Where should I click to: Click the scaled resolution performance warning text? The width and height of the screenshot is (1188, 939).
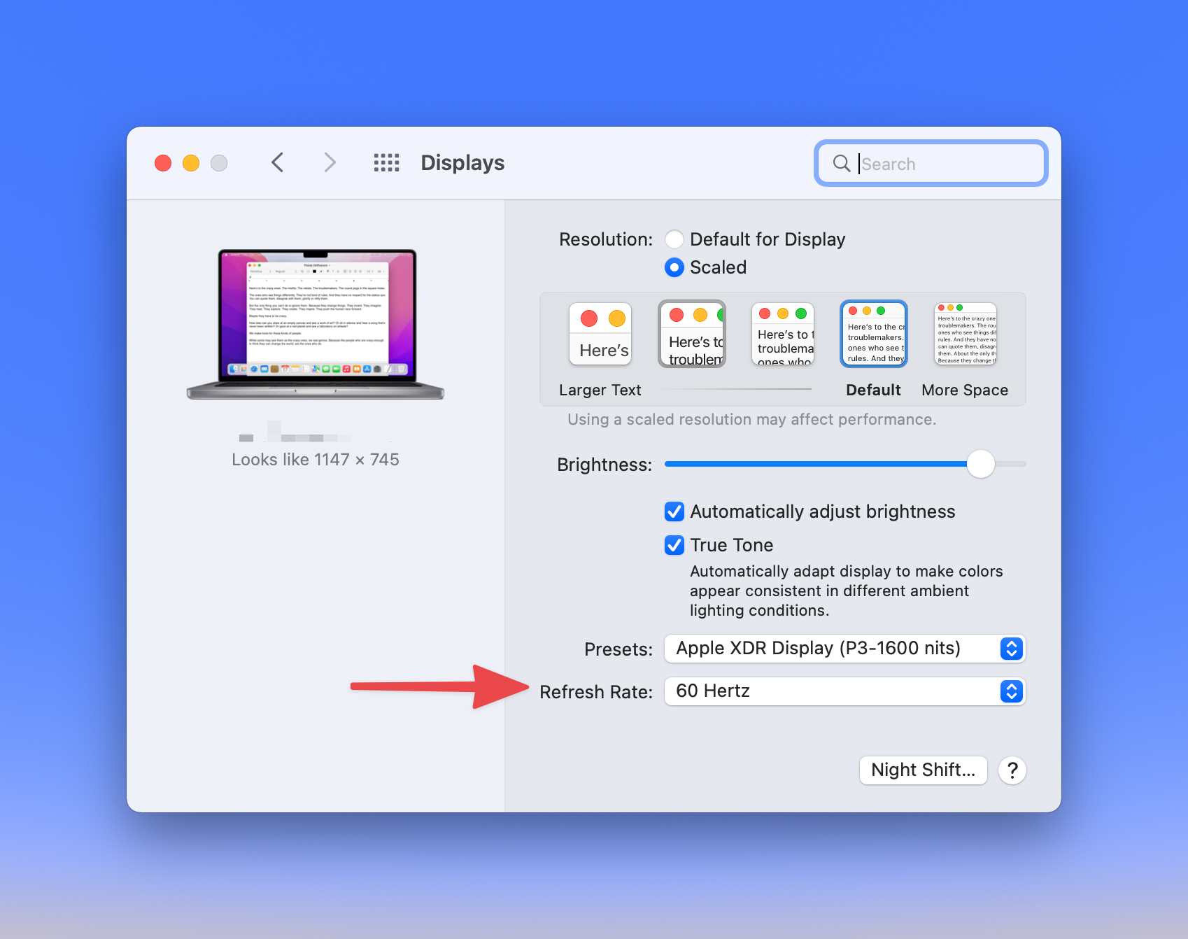pyautogui.click(x=751, y=420)
